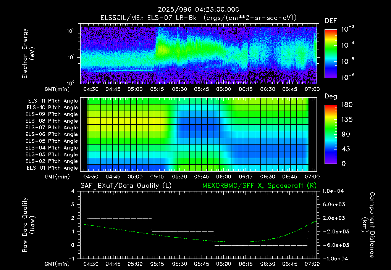391x270 pixels.
Task: Click 07:00 tick under the data quality panel
Action: [312, 264]
